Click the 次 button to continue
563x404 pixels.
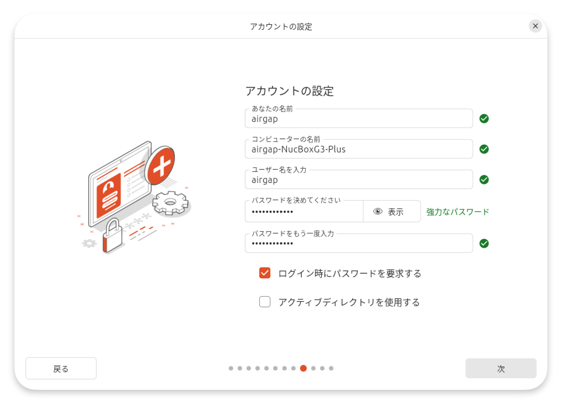tap(500, 369)
